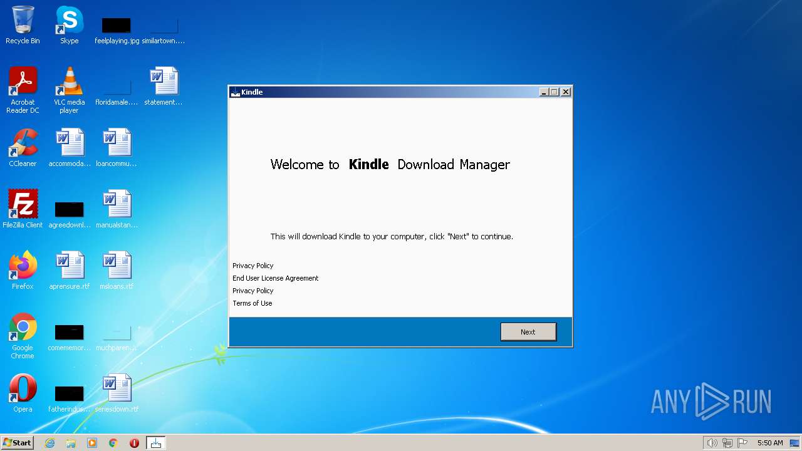Click the Next button in Kindle dialog
The image size is (802, 451).
(x=528, y=332)
